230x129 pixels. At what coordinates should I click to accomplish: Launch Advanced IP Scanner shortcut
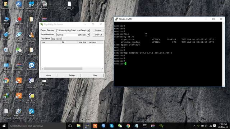(19, 37)
